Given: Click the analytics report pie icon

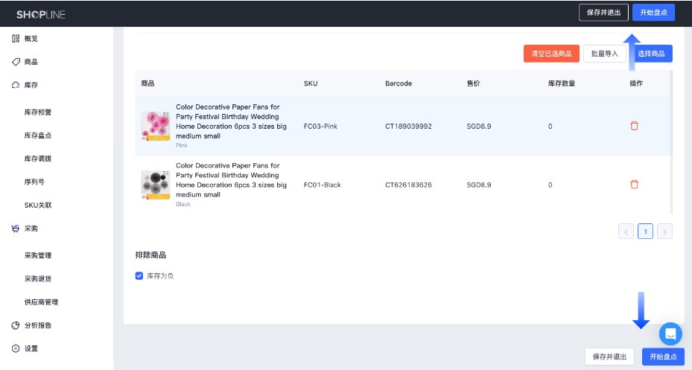Looking at the screenshot, I should (x=16, y=325).
